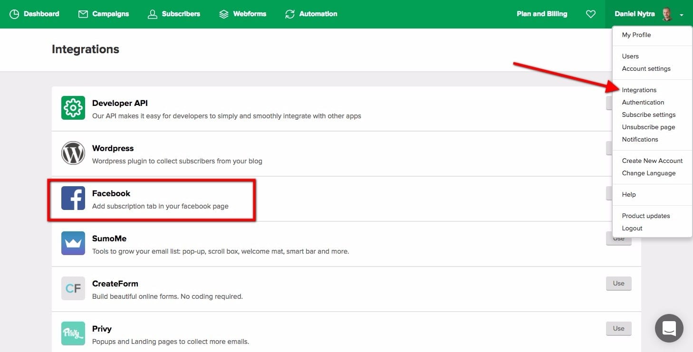This screenshot has height=352, width=693.
Task: Open the Subscribers section
Action: pos(174,14)
